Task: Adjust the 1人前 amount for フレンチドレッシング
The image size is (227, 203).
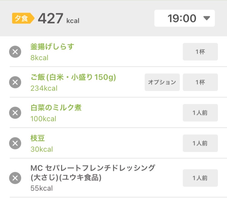Action: [x=200, y=178]
